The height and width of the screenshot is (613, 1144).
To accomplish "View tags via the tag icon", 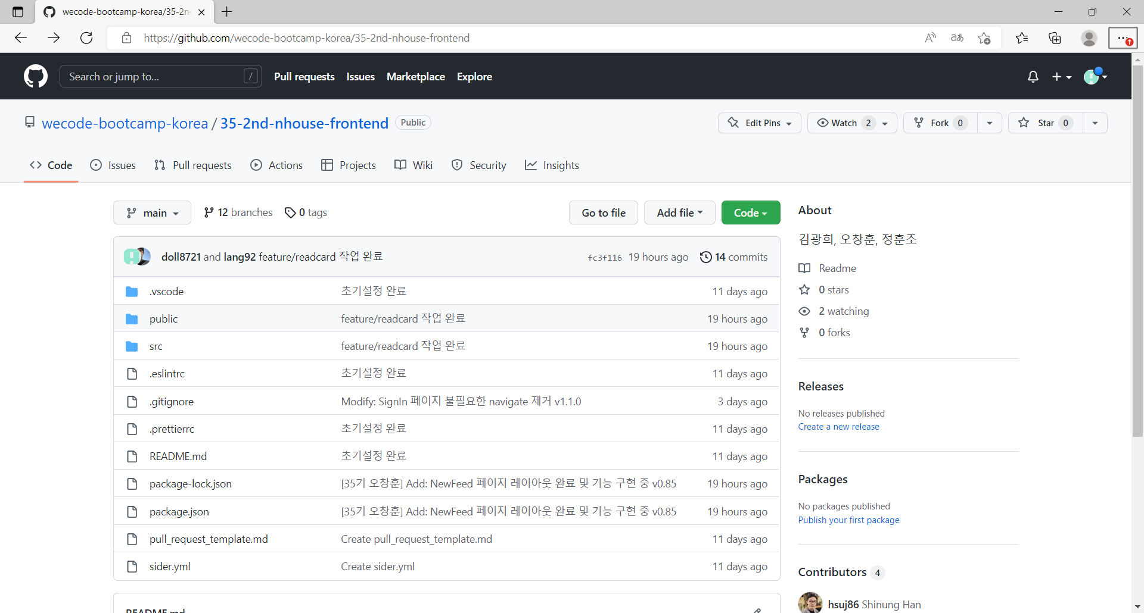I will (291, 212).
